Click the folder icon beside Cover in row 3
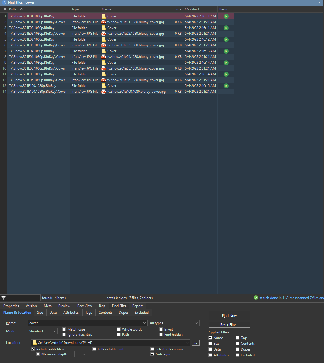The width and height of the screenshot is (324, 363). coord(103,28)
